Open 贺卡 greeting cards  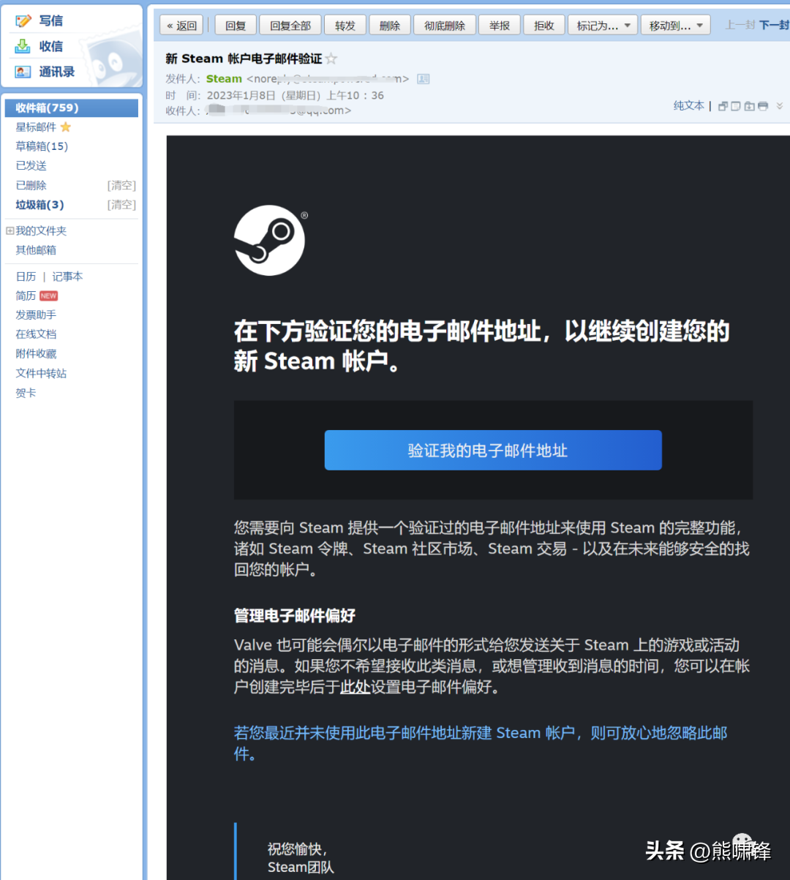(26, 393)
